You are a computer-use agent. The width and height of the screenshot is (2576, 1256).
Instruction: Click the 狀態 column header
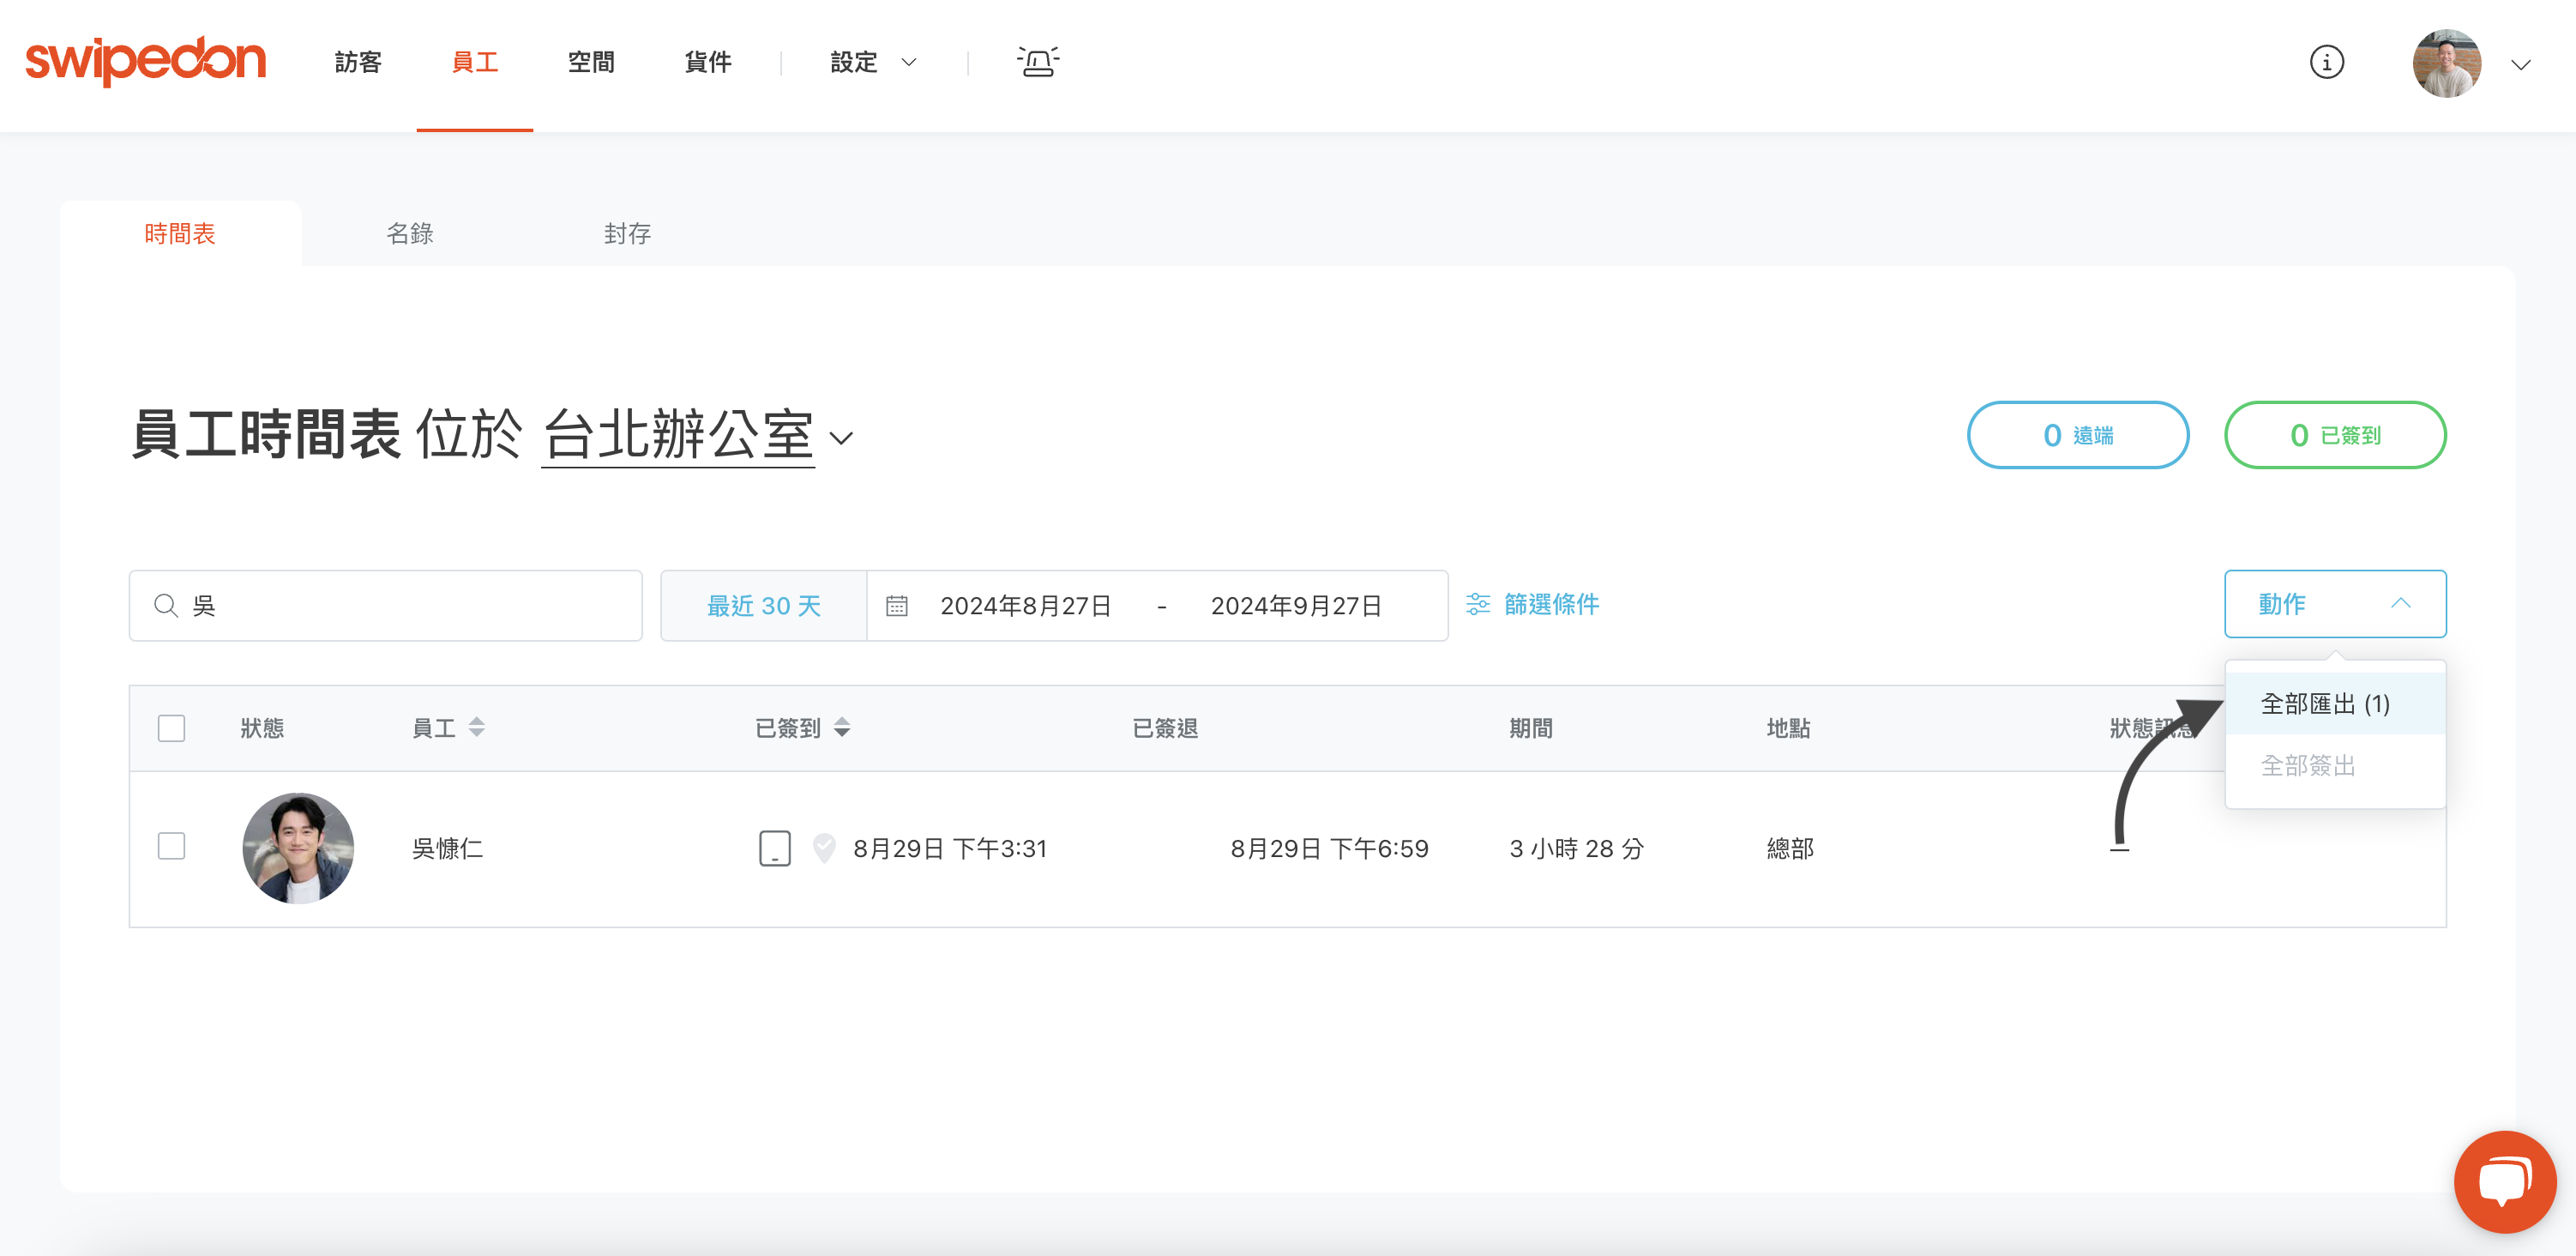click(x=262, y=728)
